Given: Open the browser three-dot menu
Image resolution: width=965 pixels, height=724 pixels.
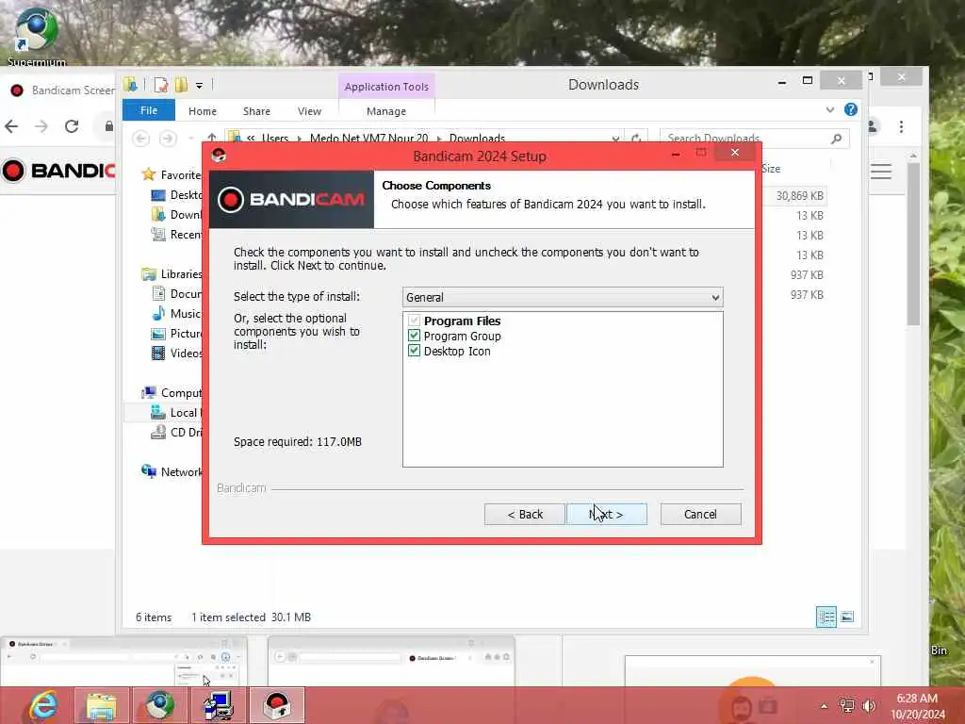Looking at the screenshot, I should [901, 127].
